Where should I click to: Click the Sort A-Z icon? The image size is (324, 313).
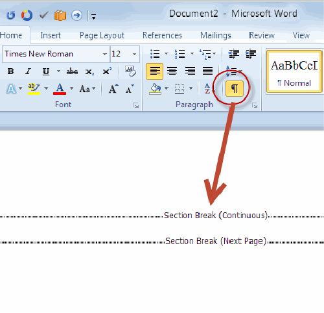pos(207,89)
